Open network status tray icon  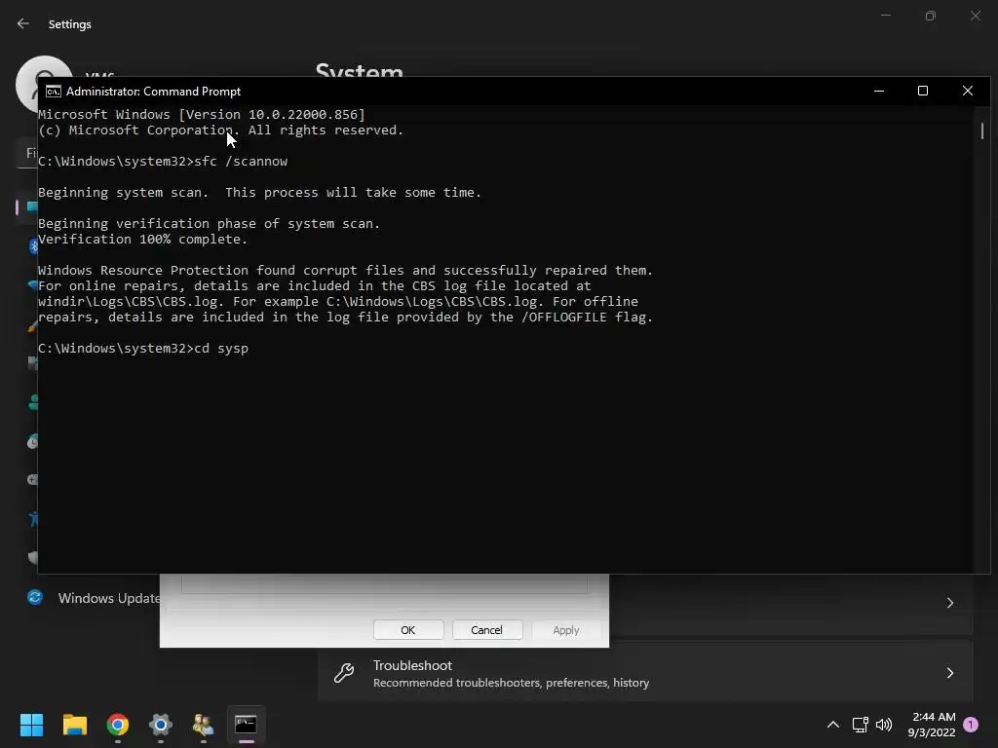[x=860, y=725]
